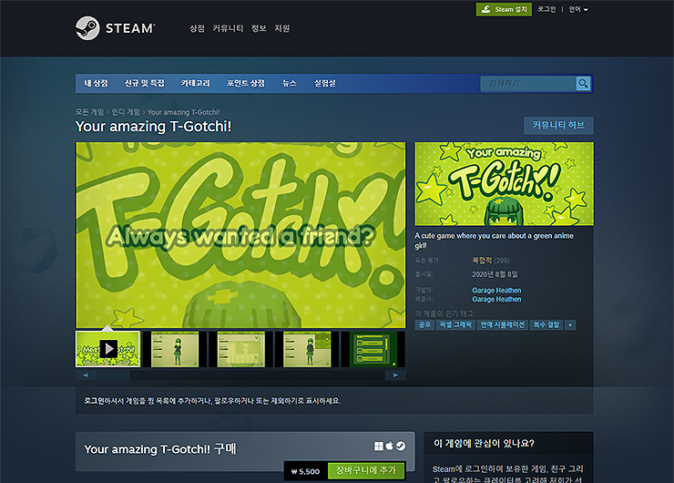
Task: Play the trailer video thumbnail
Action: (x=107, y=349)
